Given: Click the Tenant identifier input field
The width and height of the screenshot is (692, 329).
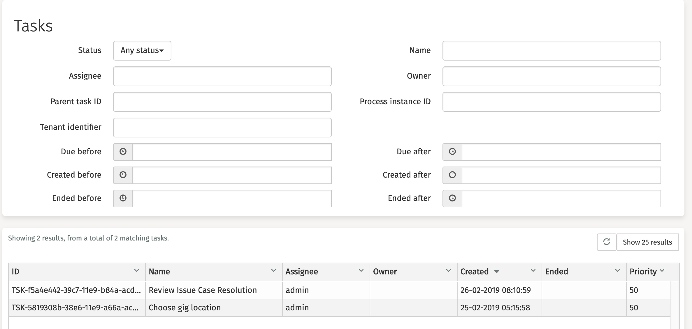Looking at the screenshot, I should click(x=222, y=128).
